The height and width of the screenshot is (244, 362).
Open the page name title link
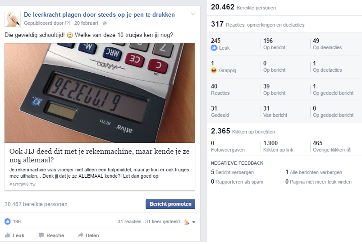tap(99, 14)
